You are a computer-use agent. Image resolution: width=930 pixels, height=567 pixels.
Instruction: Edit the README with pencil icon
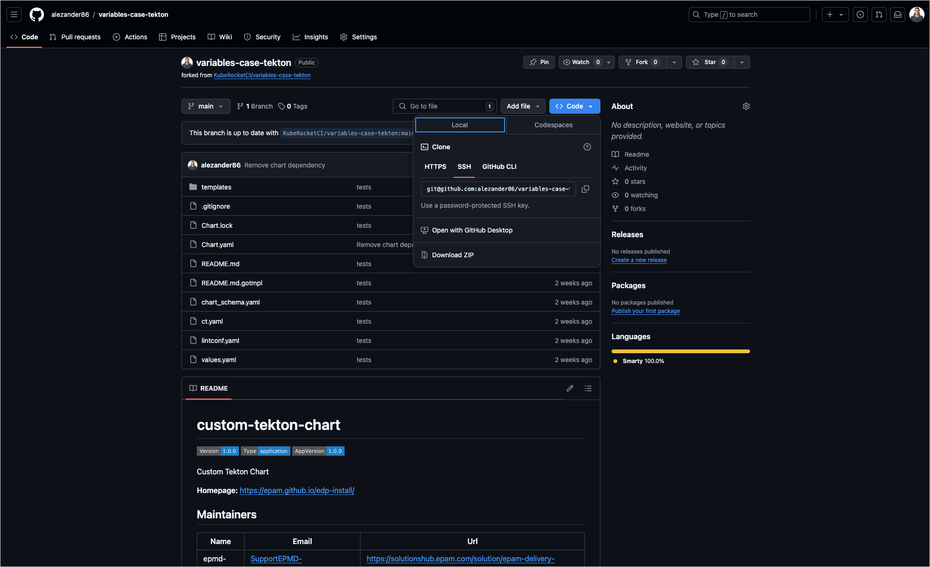(570, 388)
